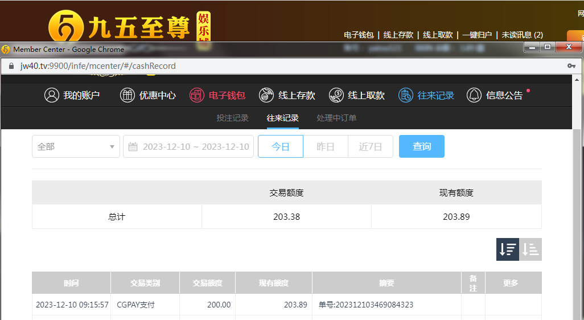Open 优惠中心 gift icon
Screen dimensions: 584x320
pyautogui.click(x=128, y=95)
